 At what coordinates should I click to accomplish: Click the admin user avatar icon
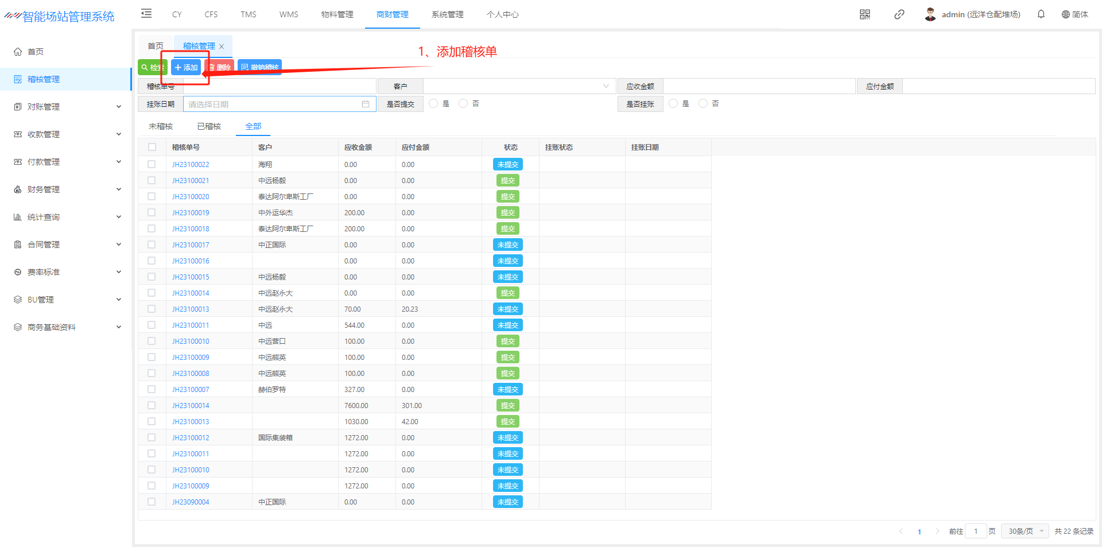point(930,14)
